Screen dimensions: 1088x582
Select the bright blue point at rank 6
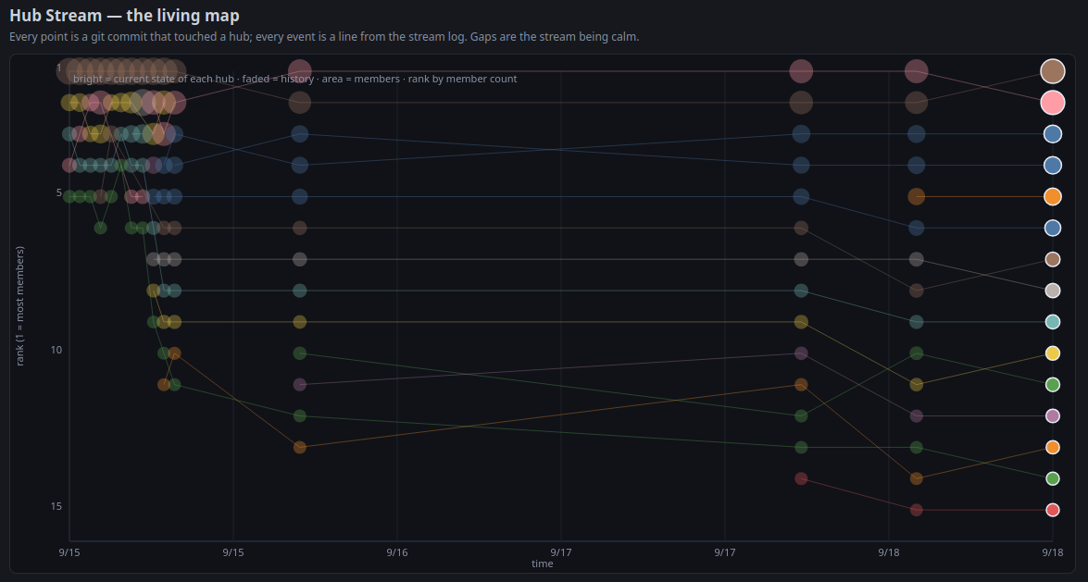coord(1053,228)
